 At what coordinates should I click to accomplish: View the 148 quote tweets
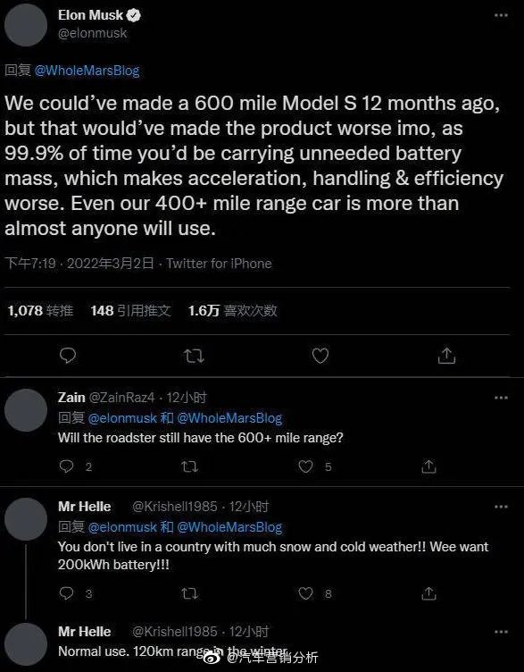(x=130, y=310)
